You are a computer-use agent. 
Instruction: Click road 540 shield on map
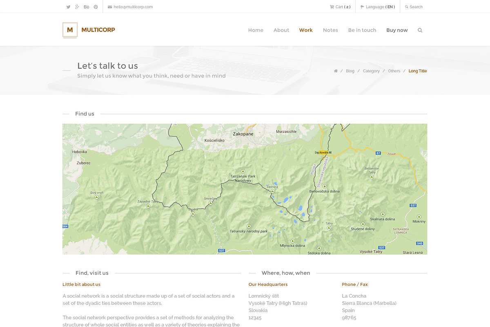(420, 244)
